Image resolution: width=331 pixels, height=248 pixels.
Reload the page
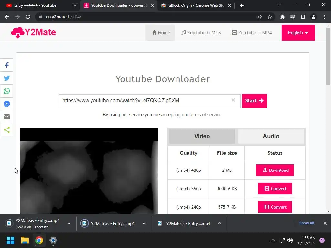coord(28,17)
